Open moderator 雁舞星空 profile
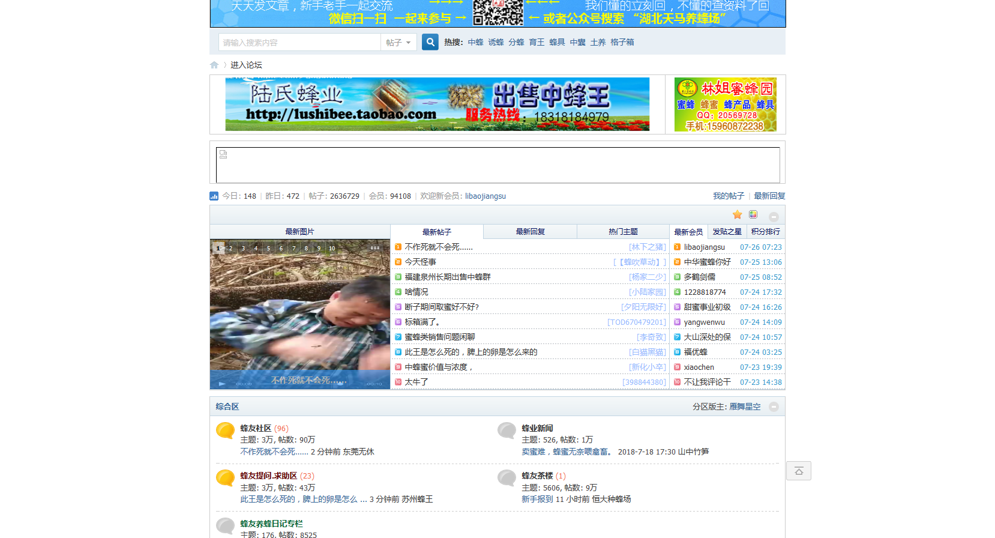Viewport: 995px width, 538px height. pyautogui.click(x=745, y=407)
